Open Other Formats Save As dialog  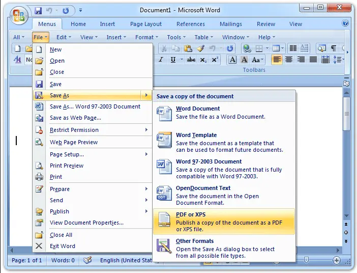[224, 248]
